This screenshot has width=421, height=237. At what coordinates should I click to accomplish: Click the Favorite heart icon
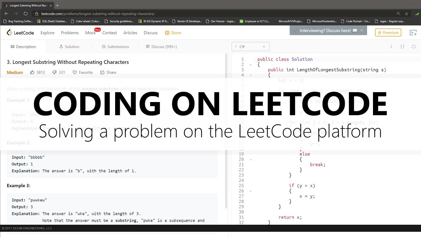coord(75,72)
